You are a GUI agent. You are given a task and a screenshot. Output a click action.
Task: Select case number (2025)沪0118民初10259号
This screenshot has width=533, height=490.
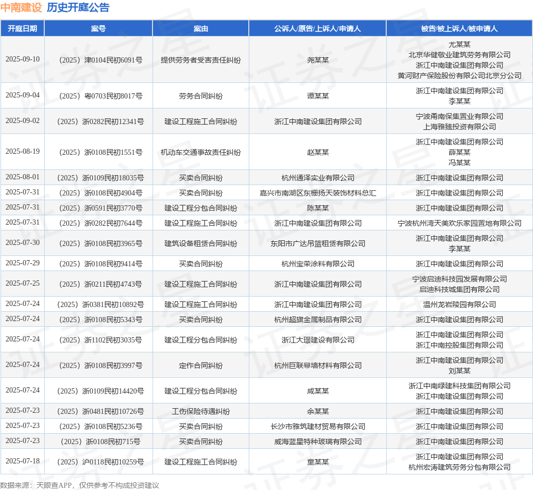[x=100, y=462]
